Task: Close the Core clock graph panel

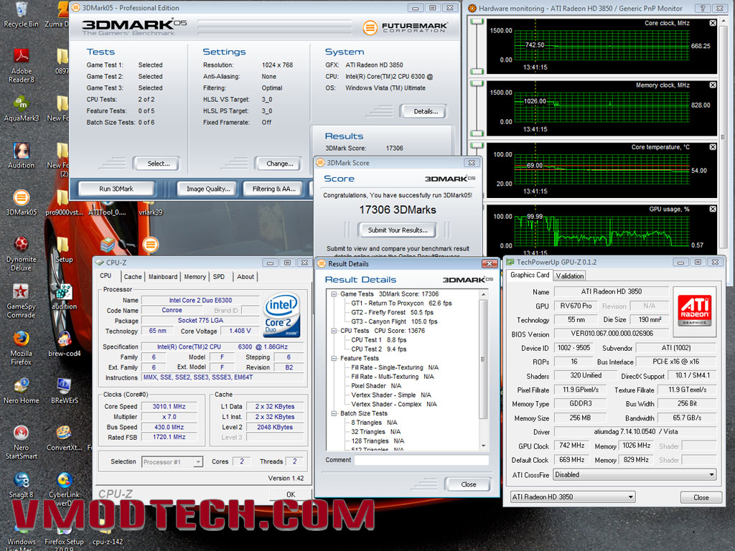Action: coord(713,23)
